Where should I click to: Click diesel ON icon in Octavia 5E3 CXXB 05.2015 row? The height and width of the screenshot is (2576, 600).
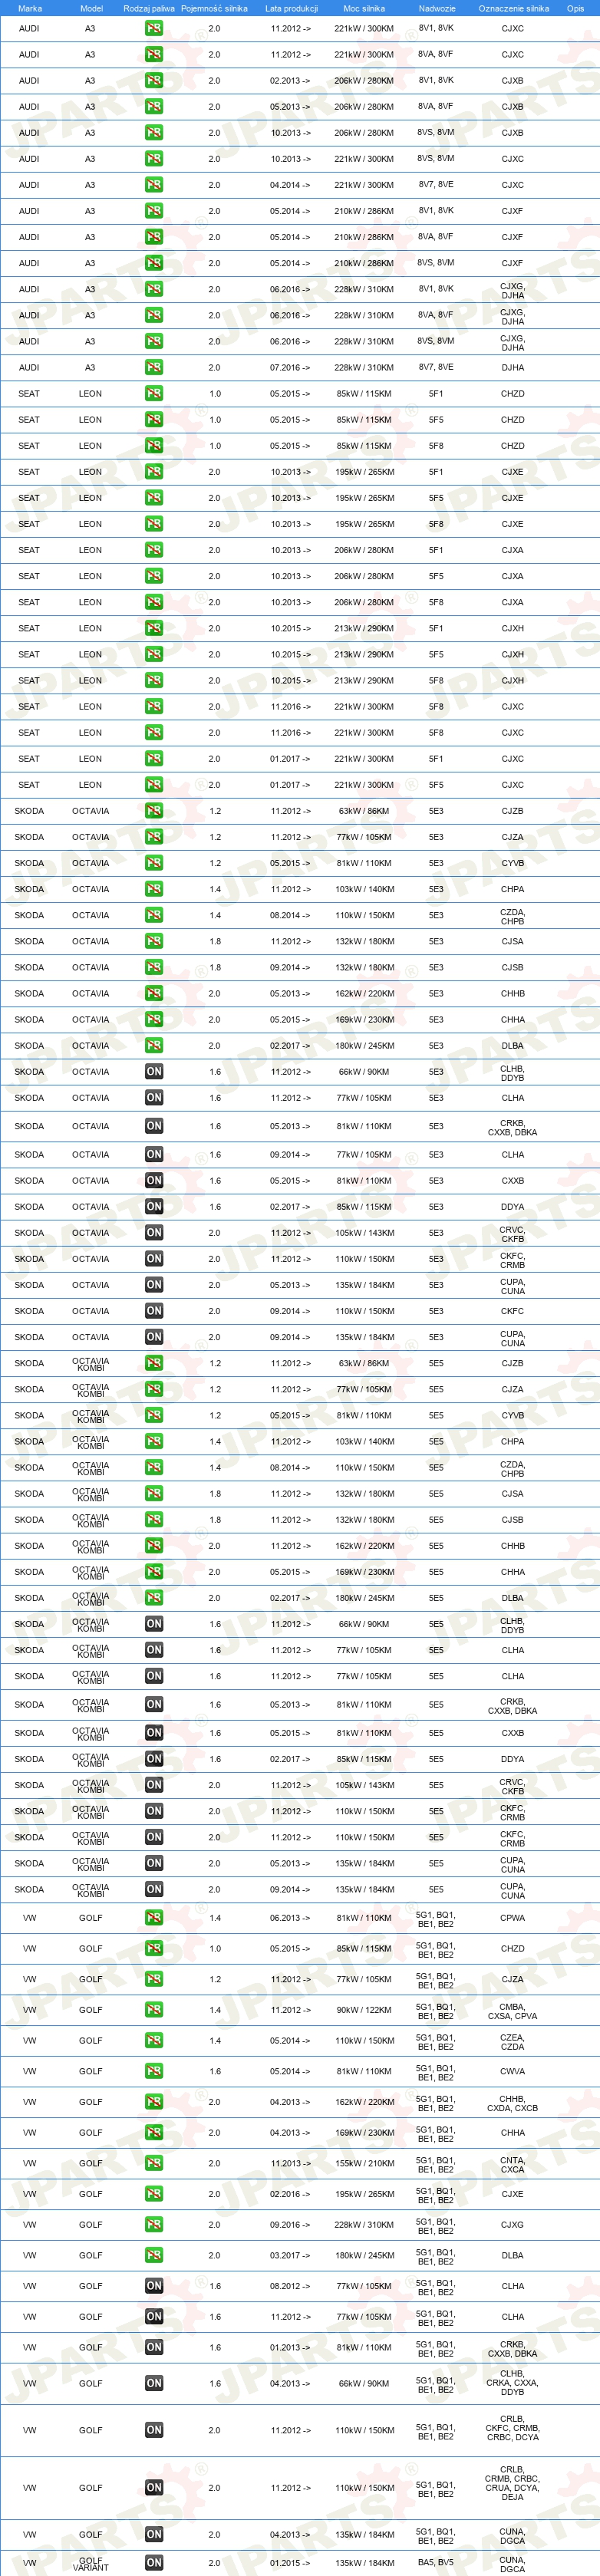tap(154, 1181)
